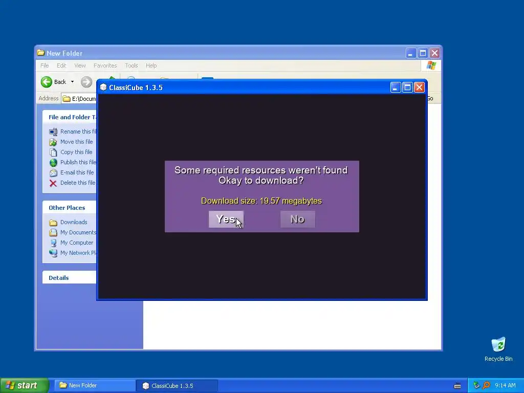Viewport: 524px width, 393px height.
Task: Open My Documents icon in Other Places
Action: [53, 233]
